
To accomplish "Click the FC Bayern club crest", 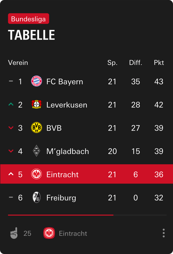I will pos(36,82).
